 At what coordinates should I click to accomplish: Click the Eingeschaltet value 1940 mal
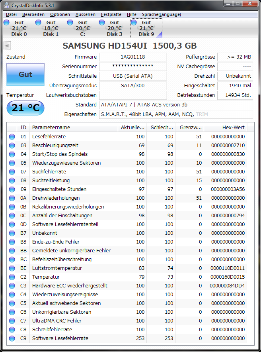[235, 86]
